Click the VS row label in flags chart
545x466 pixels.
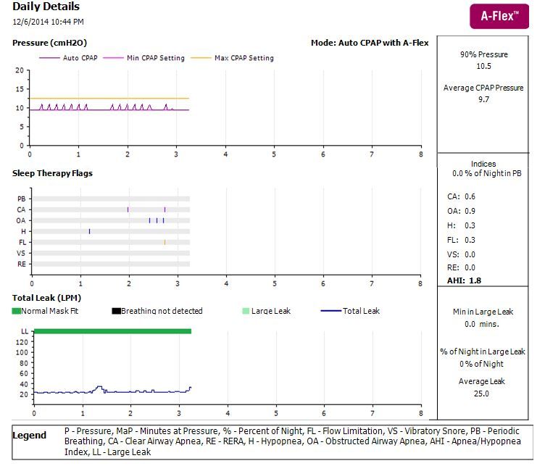tap(21, 253)
